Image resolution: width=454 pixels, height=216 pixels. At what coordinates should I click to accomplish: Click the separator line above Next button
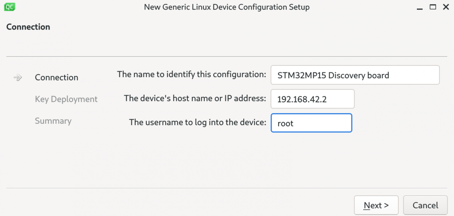click(227, 188)
